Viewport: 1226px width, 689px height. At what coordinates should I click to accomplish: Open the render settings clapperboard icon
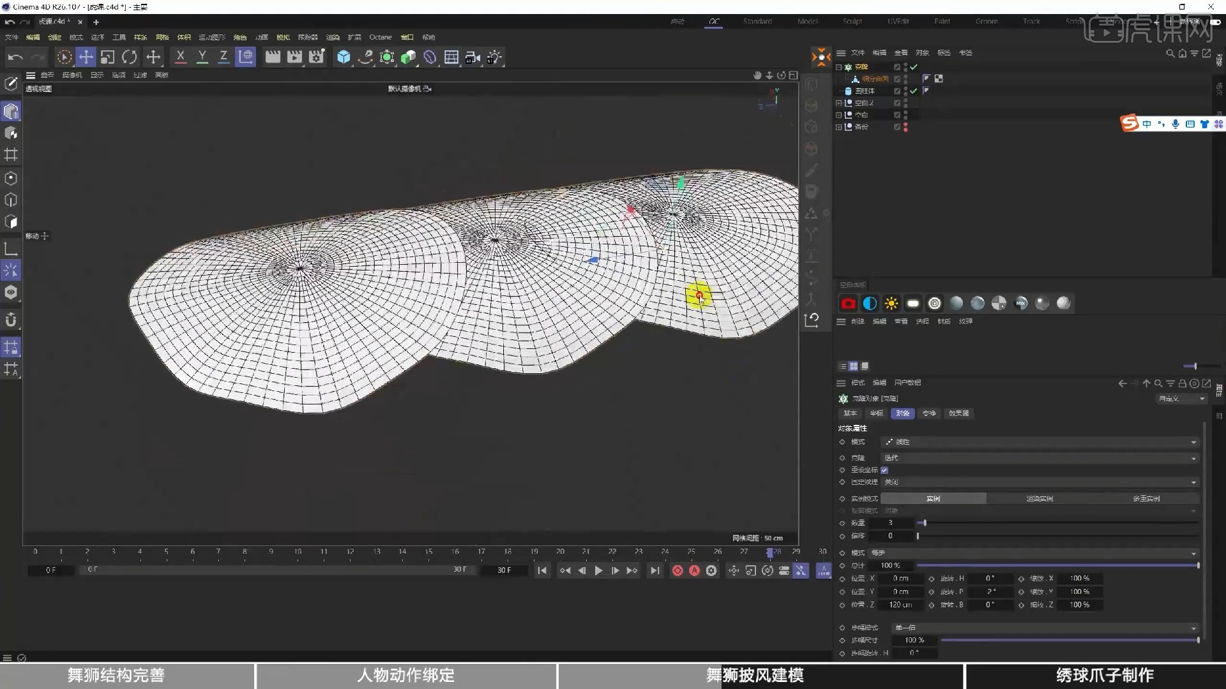click(x=317, y=57)
